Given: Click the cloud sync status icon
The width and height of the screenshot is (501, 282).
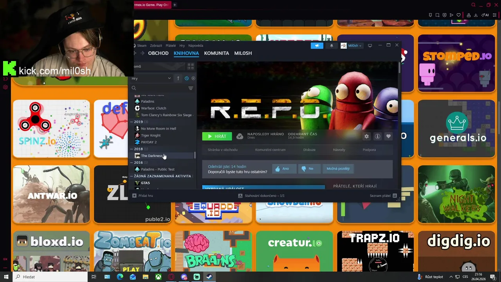Looking at the screenshot, I should coord(240,136).
